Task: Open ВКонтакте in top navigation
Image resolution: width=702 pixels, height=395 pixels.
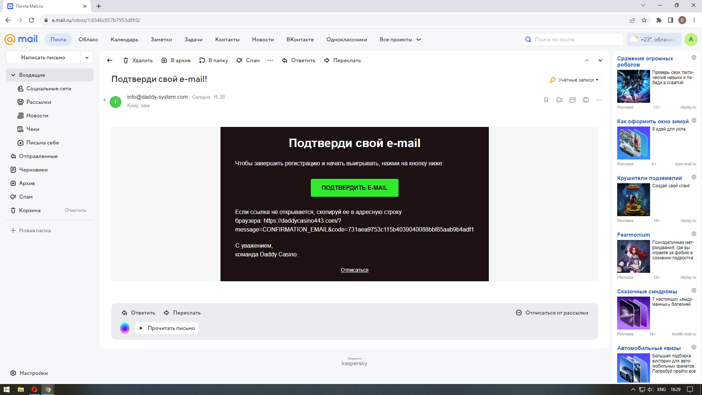Action: coord(300,39)
